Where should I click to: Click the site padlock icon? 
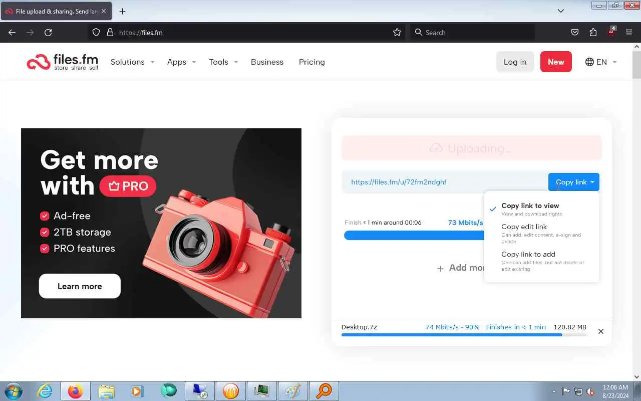tap(110, 32)
